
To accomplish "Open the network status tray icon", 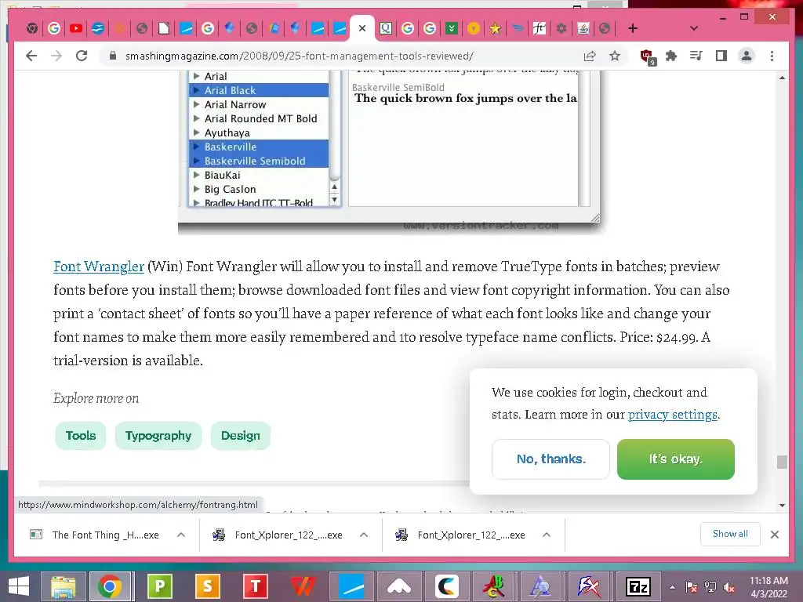I will (710, 587).
